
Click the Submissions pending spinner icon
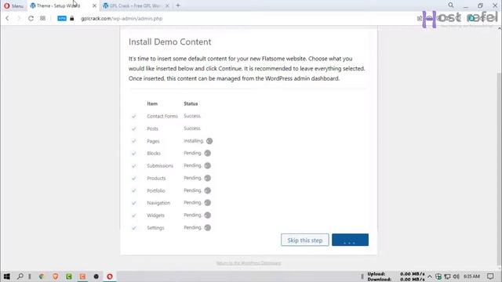207,165
